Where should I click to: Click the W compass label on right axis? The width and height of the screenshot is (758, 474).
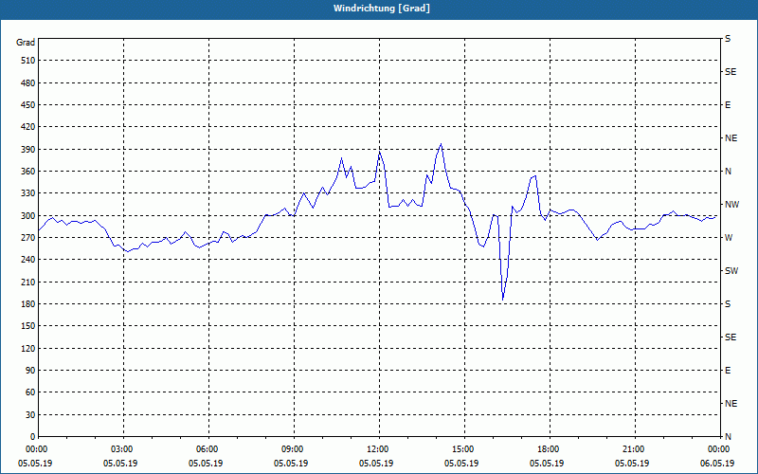pyautogui.click(x=729, y=238)
